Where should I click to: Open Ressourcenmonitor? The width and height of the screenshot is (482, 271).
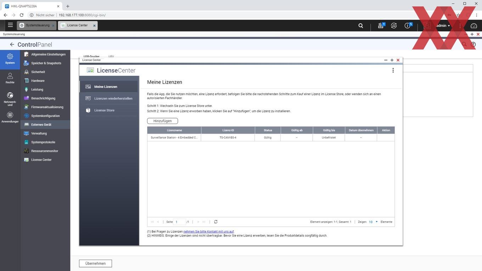pos(45,151)
